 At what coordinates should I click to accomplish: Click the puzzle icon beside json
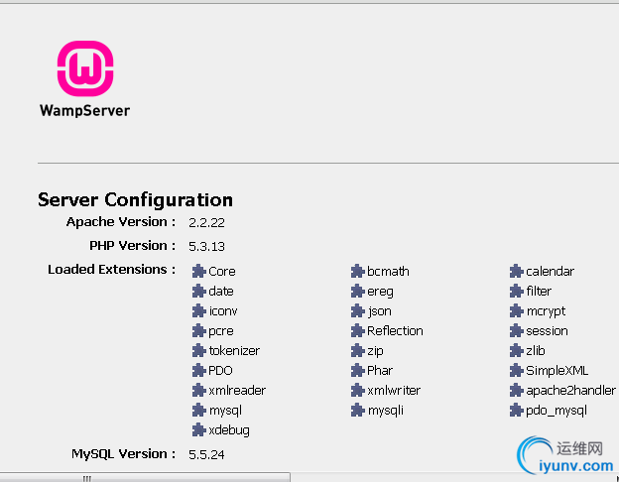pyautogui.click(x=358, y=311)
